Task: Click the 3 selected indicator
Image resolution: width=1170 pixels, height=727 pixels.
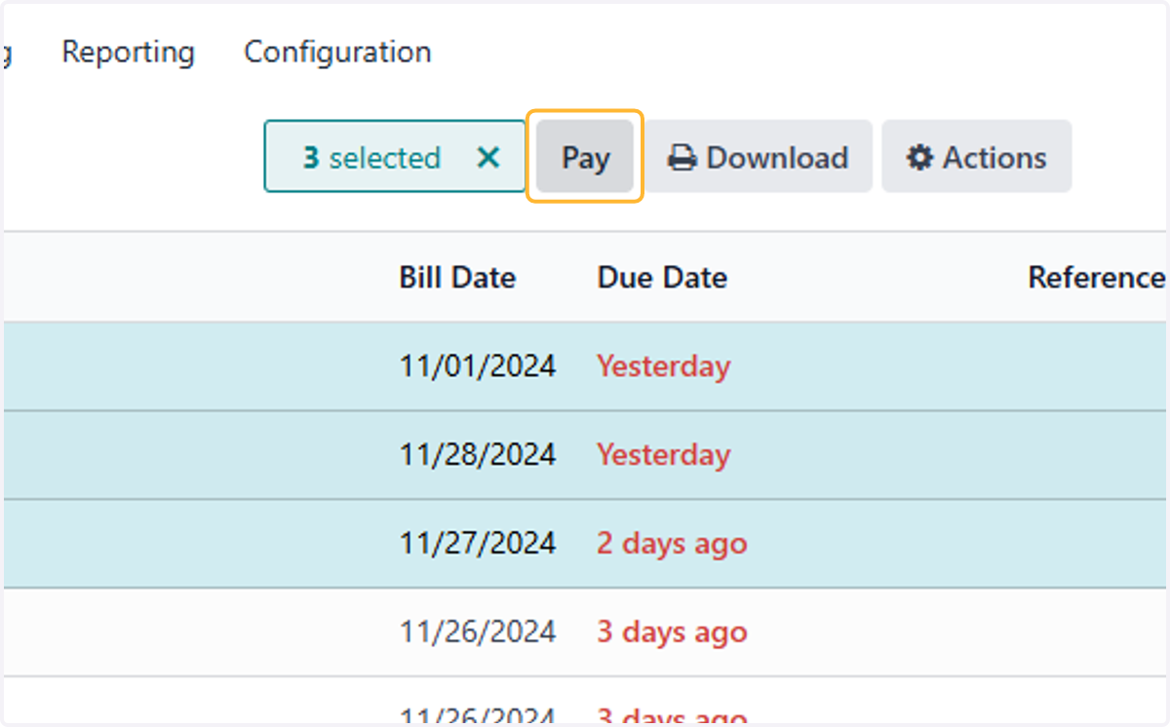Action: (x=371, y=158)
